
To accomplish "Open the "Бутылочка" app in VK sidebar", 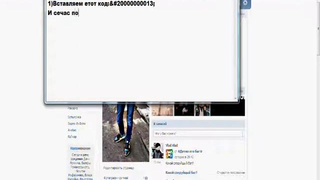I will tap(74, 117).
